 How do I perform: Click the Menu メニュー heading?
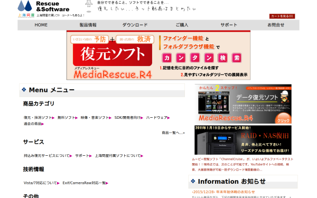(x=52, y=90)
